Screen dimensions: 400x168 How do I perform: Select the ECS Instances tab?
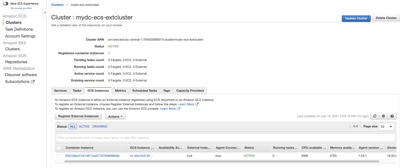click(98, 91)
